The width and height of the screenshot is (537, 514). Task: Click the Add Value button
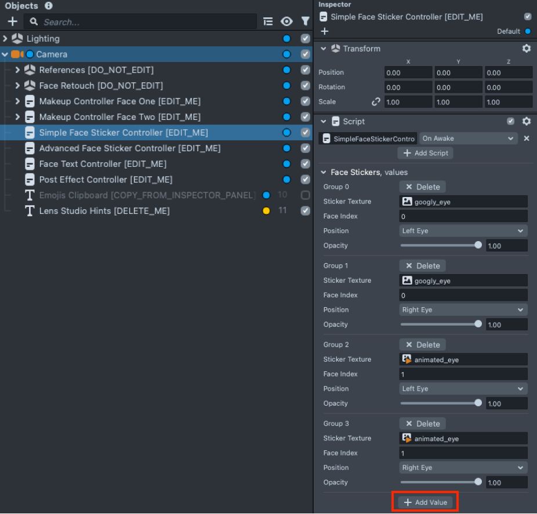425,501
